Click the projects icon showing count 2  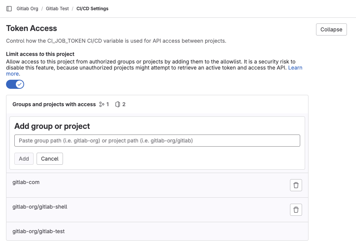[x=118, y=104]
